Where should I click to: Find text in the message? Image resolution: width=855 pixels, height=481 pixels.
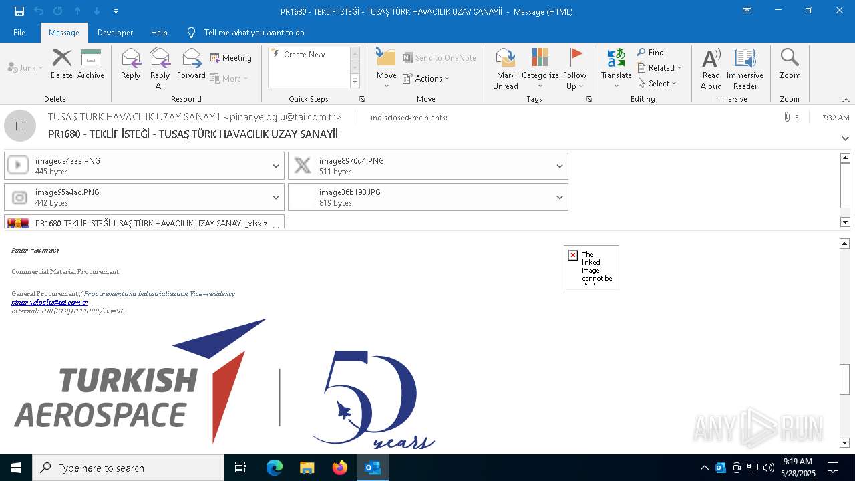point(651,52)
